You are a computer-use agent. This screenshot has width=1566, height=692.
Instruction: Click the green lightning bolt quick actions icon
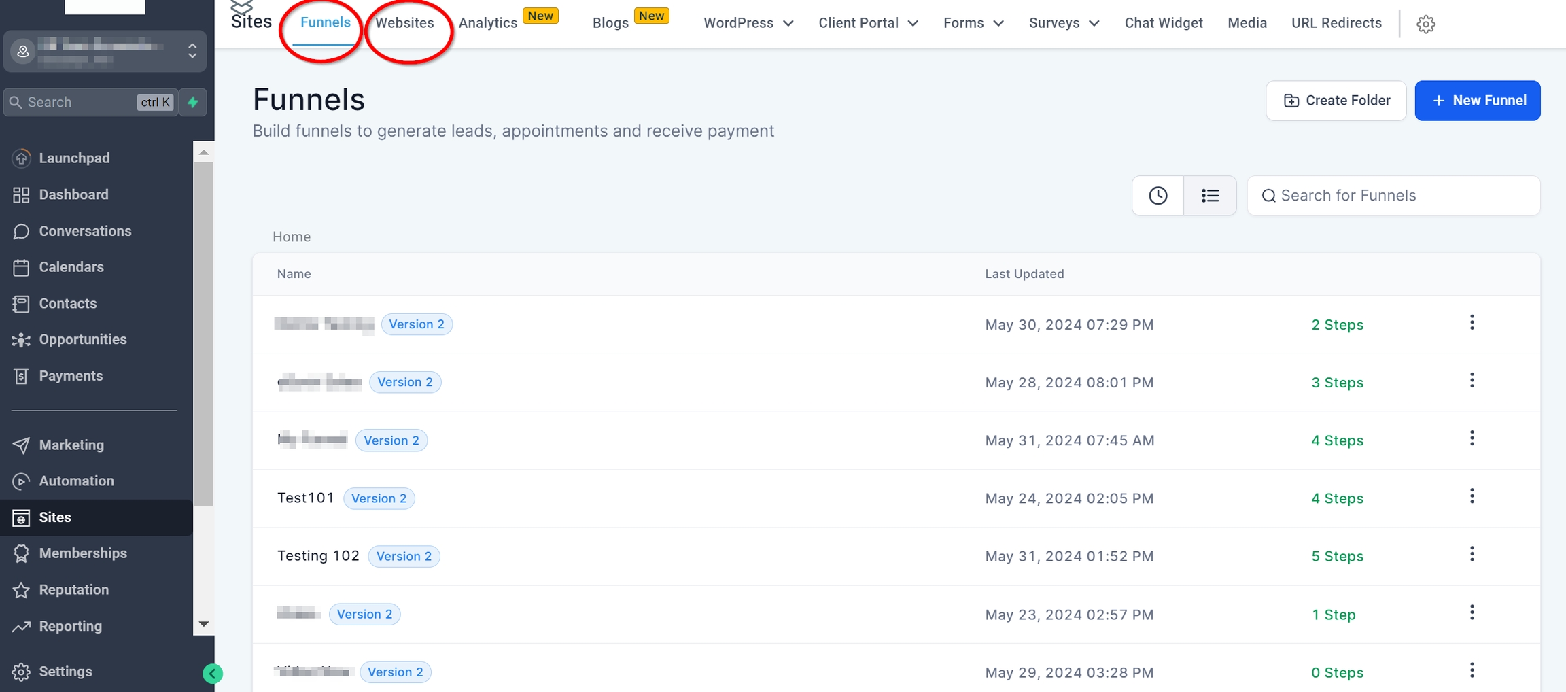coord(193,102)
